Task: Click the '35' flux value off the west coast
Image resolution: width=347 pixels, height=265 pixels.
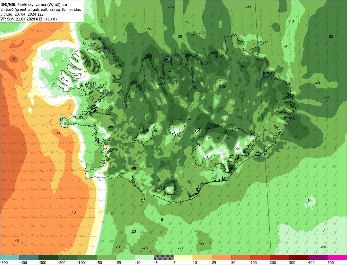Action: pos(58,134)
